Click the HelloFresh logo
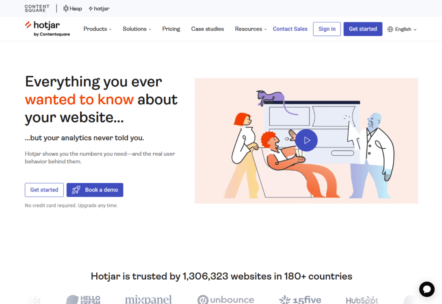The image size is (442, 304). coord(83,299)
